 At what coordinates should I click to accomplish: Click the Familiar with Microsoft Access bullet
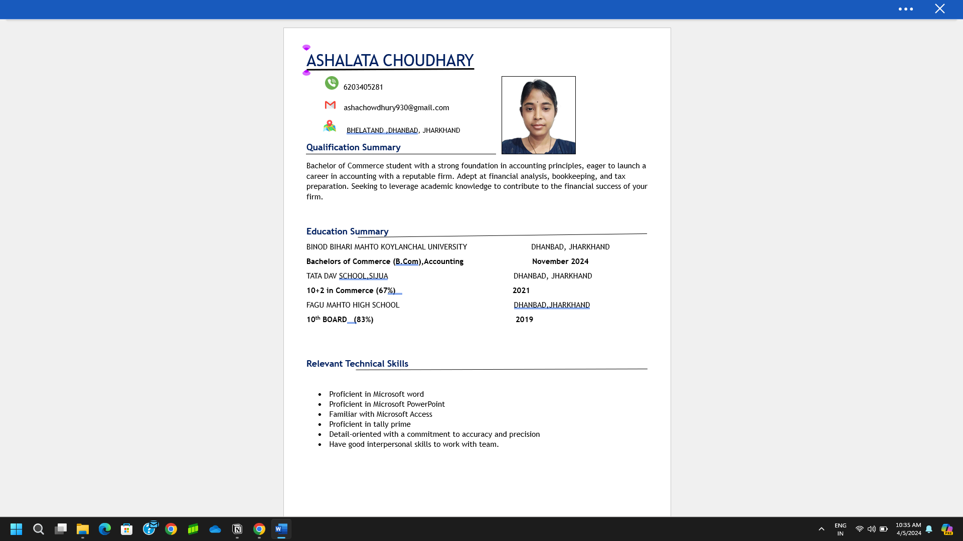[x=380, y=414]
